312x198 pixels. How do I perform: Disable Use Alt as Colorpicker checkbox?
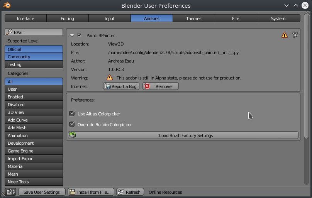pyautogui.click(x=72, y=113)
